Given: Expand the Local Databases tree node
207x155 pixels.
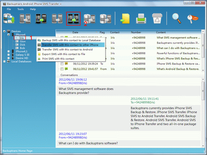Looking at the screenshot, I should pyautogui.click(x=4, y=61).
